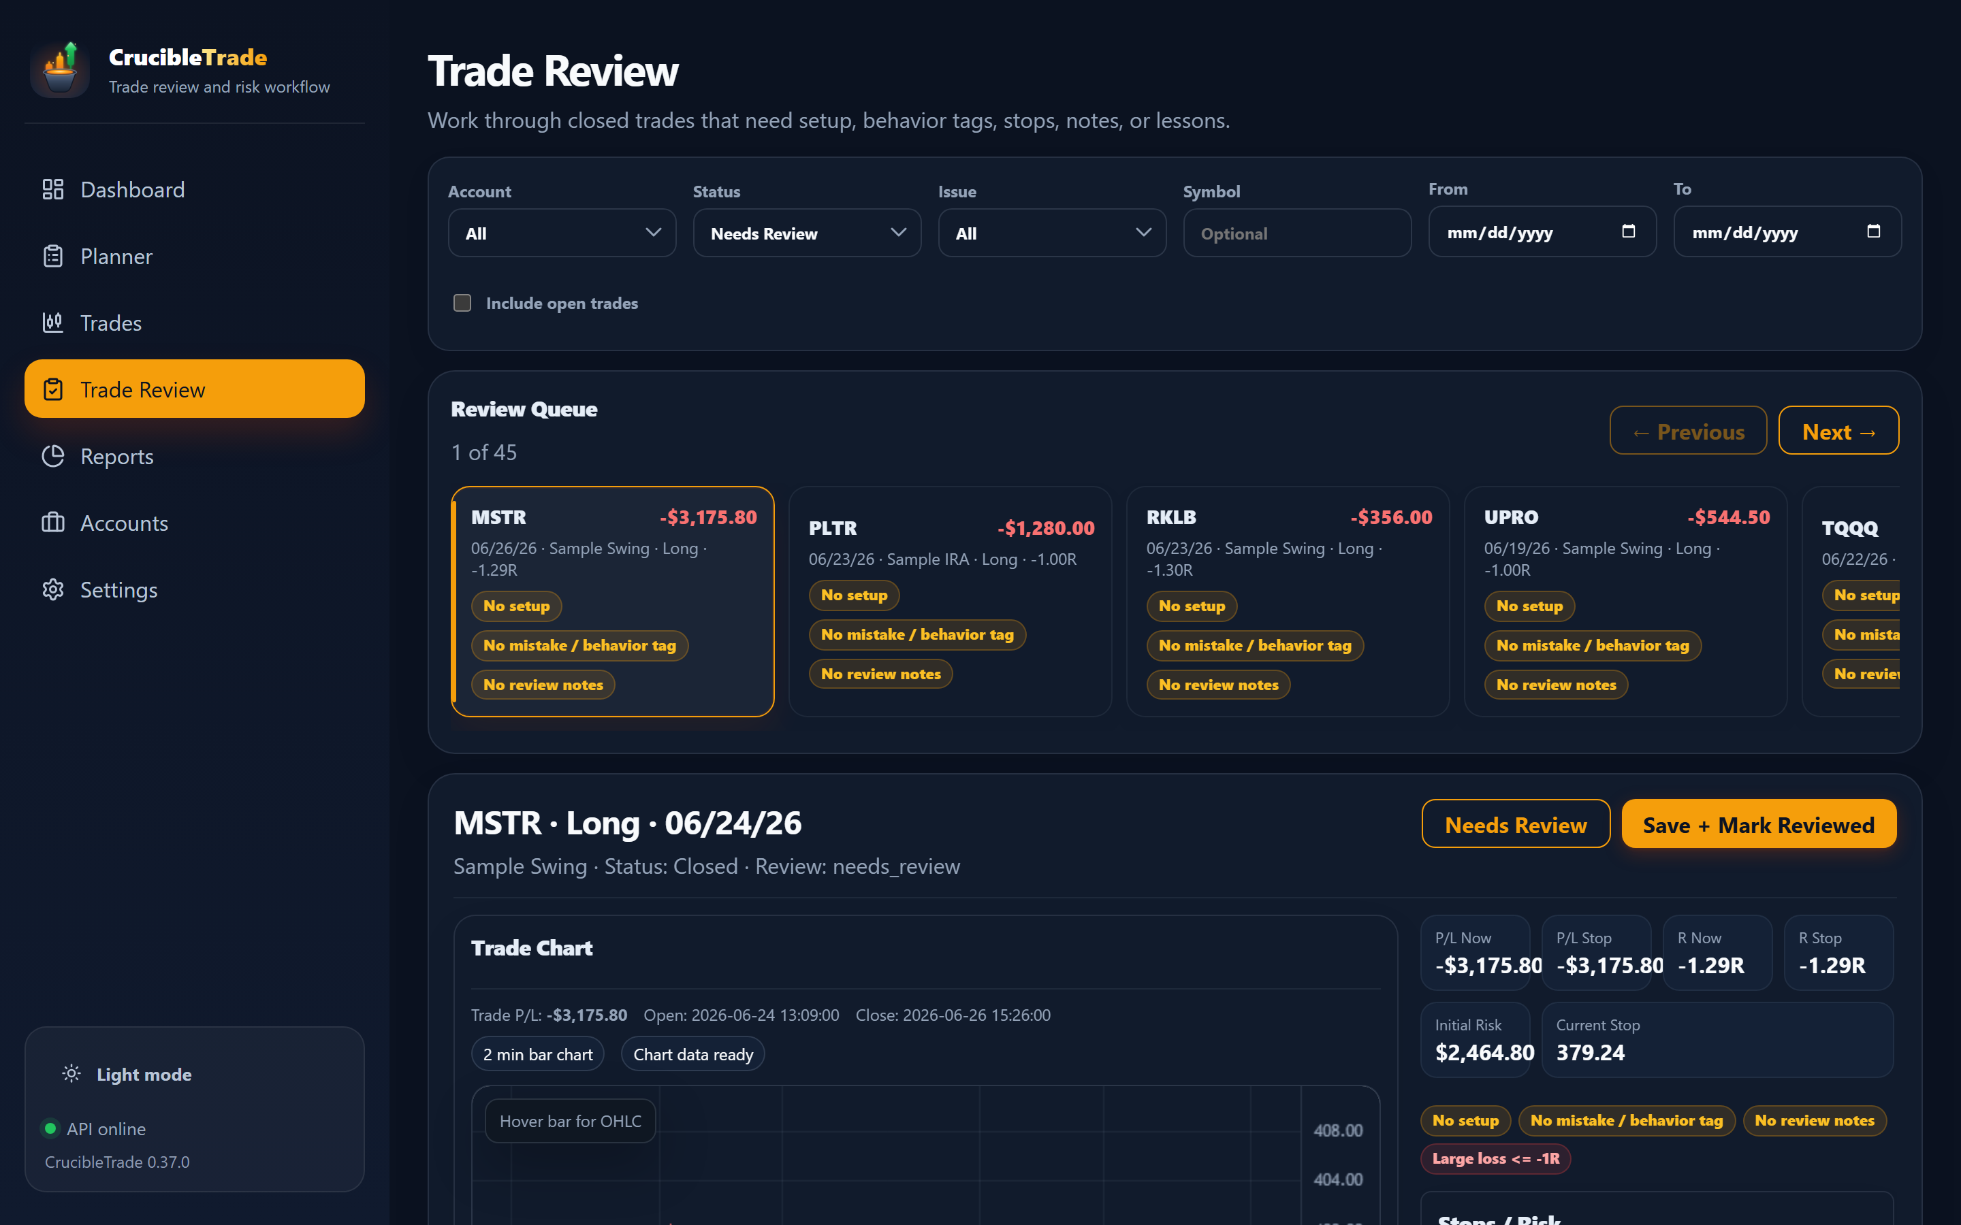Click the Dashboard grid icon

52,190
